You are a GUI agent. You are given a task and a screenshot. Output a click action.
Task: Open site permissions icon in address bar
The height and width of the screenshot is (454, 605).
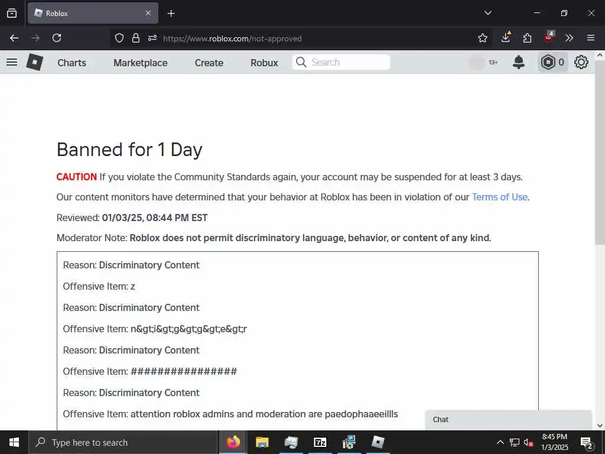[152, 38]
